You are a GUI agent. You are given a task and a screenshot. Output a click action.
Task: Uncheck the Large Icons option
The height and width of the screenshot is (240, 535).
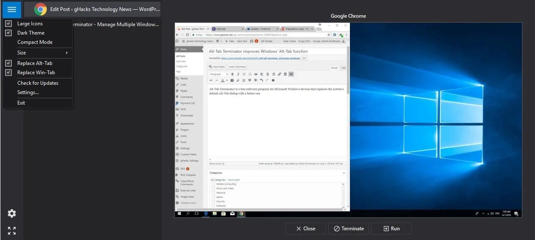38,24
